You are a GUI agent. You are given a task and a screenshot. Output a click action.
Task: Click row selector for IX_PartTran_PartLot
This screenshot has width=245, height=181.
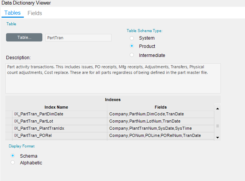[9, 121]
